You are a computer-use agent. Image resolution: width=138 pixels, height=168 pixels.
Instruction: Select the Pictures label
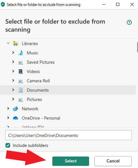click(x=34, y=100)
